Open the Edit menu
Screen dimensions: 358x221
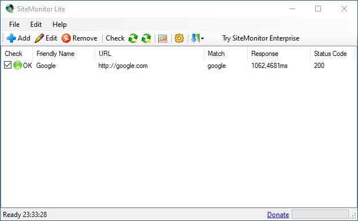click(x=36, y=25)
